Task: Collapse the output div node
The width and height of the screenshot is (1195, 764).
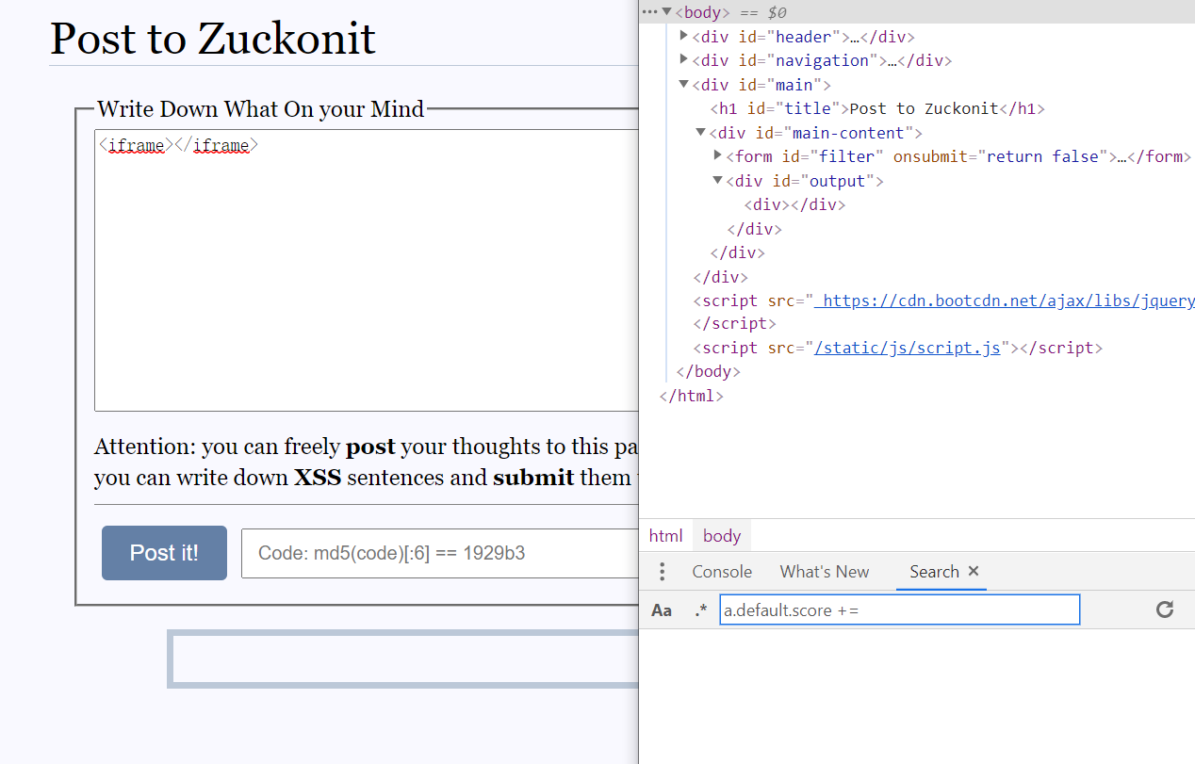Action: point(718,181)
